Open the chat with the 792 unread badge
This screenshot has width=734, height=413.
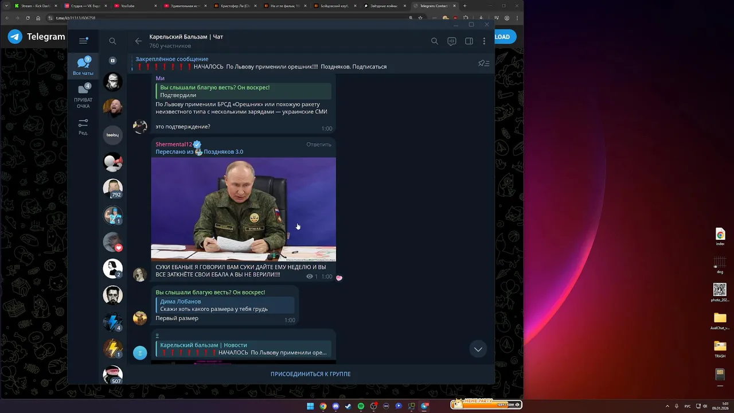click(112, 189)
